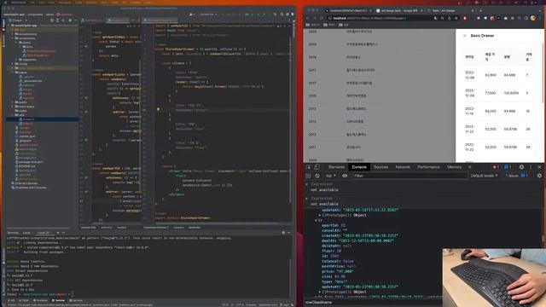This screenshot has width=546, height=307.
Task: Clear the console with the clear icon
Action: [317, 176]
